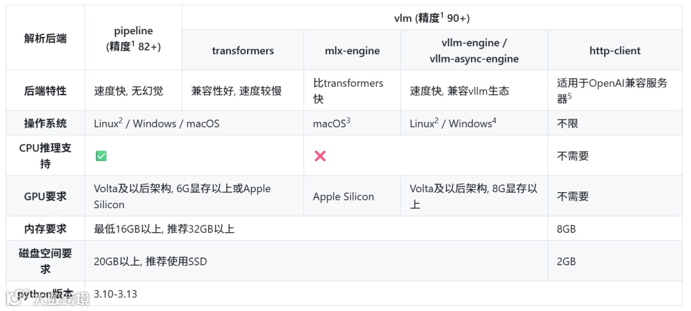Select the transformers column header
The image size is (691, 311).
coord(243,50)
